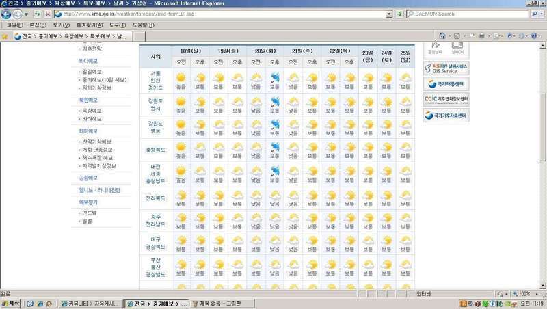The image size is (547, 309).
Task: Click the Feeds toolbar icon
Action: click(457, 36)
